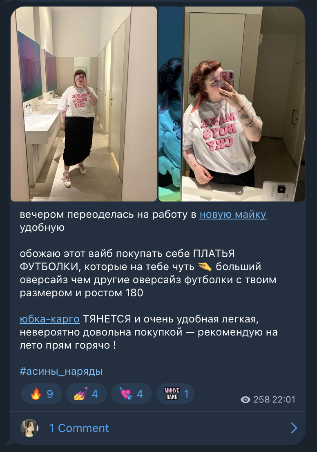Toggle the 'МИНУС ВАЙБ' sticker reaction

[x=175, y=394]
